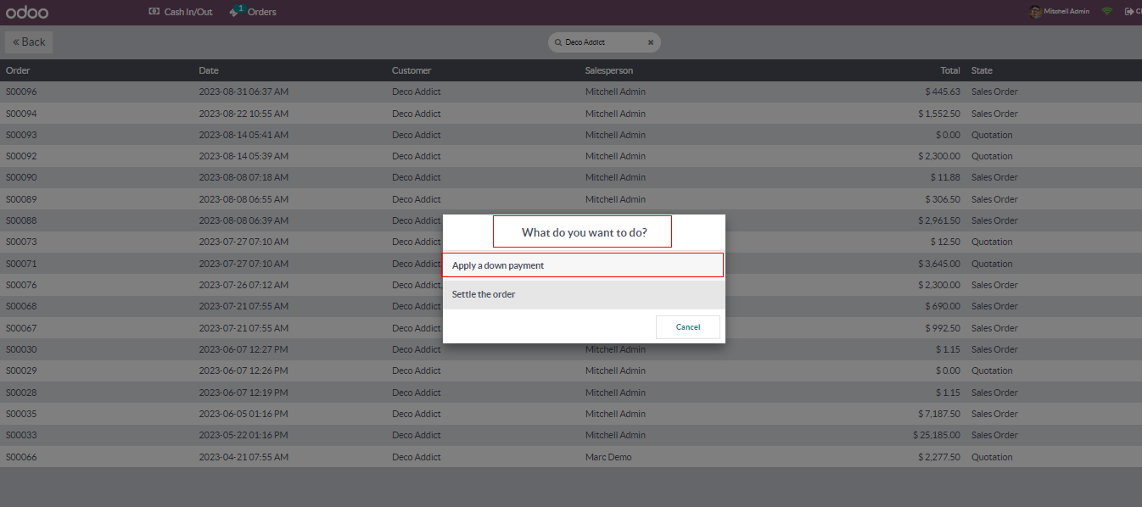Image resolution: width=1142 pixels, height=507 pixels.
Task: Select Apply a down payment option
Action: tap(582, 265)
